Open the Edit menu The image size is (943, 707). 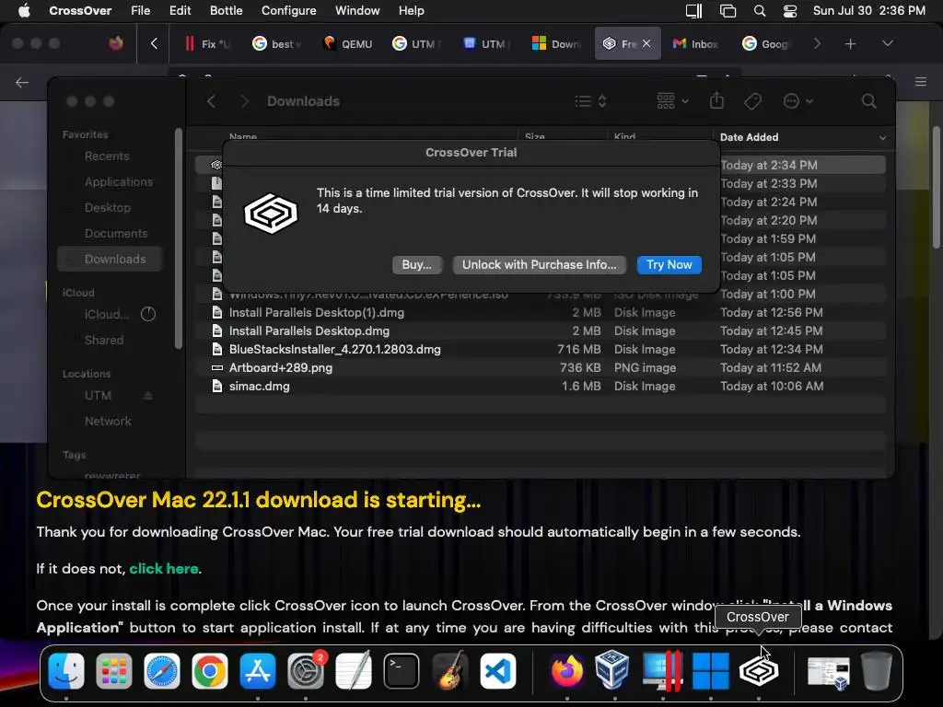tap(180, 11)
